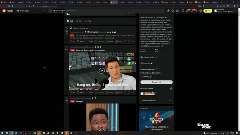Select the Hot sort tab
The width and height of the screenshot is (240, 135).
70,21
